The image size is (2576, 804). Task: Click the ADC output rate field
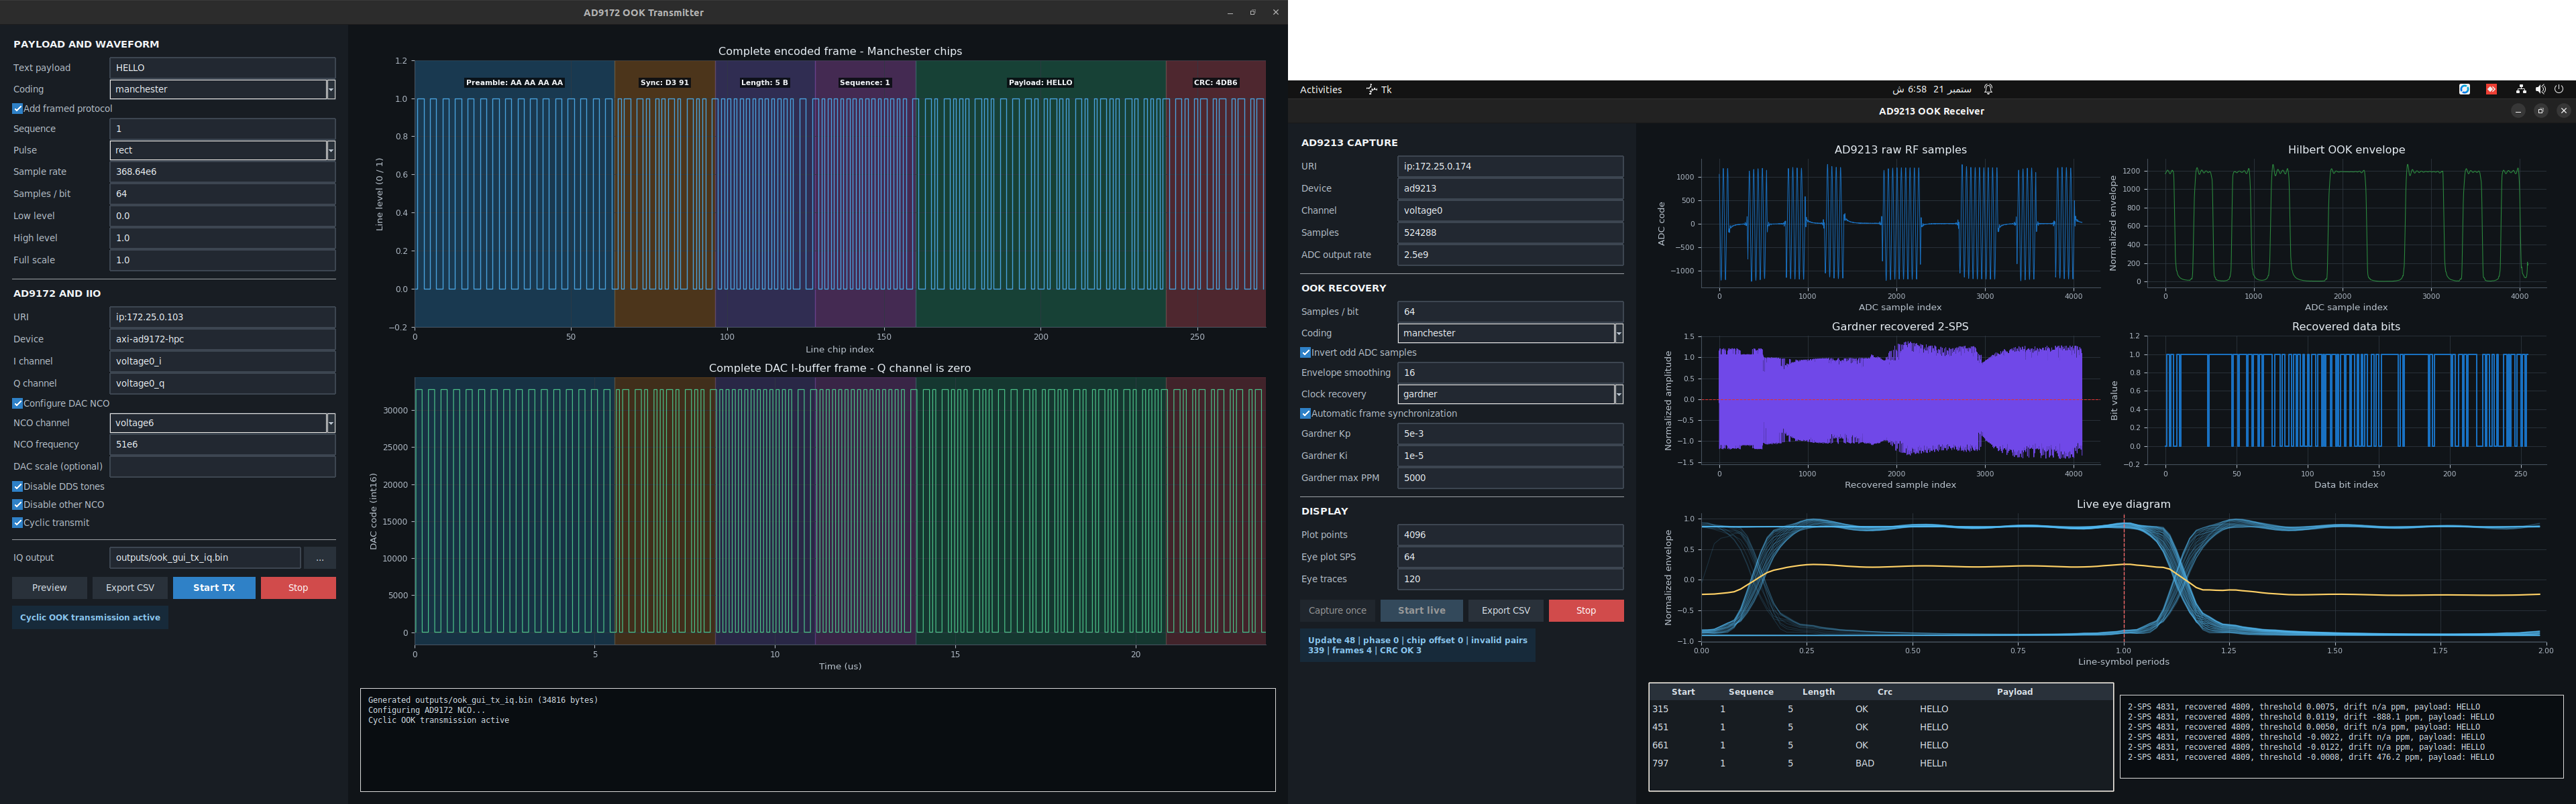point(1510,255)
